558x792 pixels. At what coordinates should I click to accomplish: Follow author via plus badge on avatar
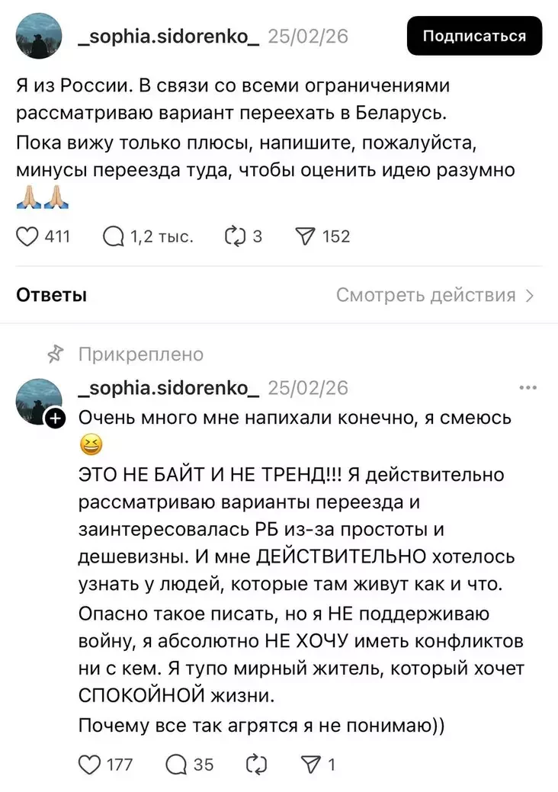[x=55, y=418]
